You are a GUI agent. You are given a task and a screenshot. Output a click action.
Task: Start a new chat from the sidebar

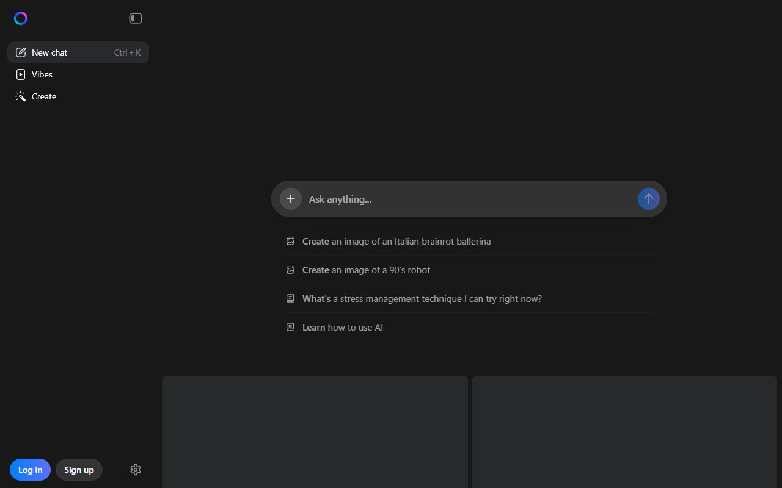click(x=49, y=52)
